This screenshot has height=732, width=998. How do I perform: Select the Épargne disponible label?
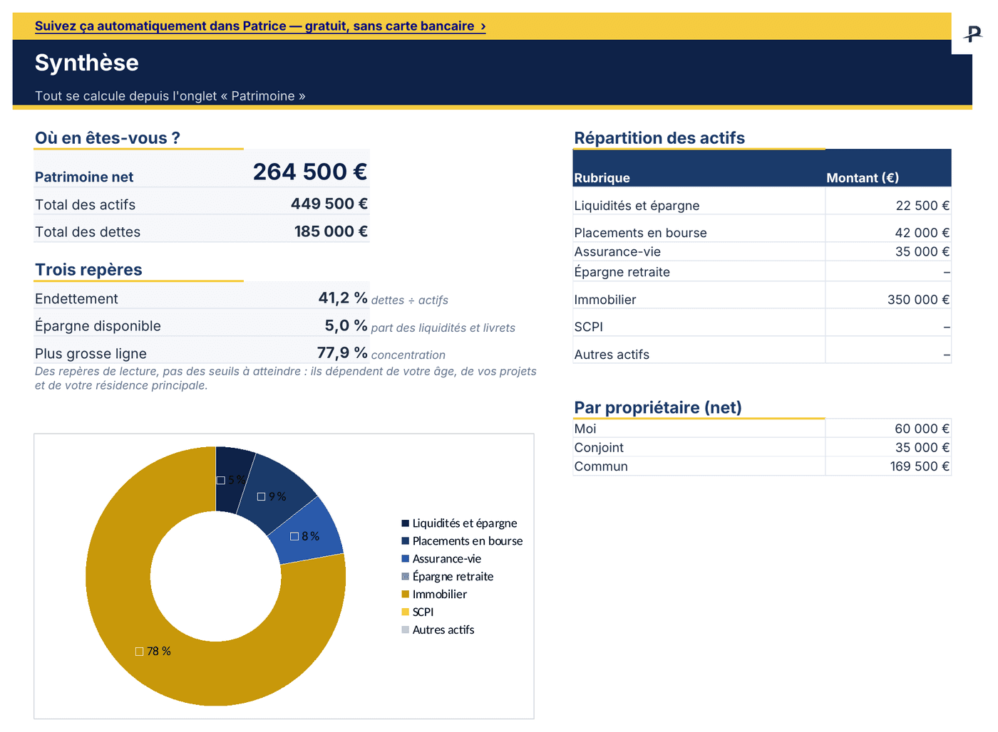(98, 326)
